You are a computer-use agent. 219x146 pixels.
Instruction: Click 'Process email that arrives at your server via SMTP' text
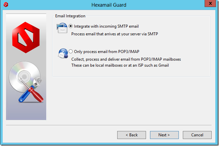(115, 34)
